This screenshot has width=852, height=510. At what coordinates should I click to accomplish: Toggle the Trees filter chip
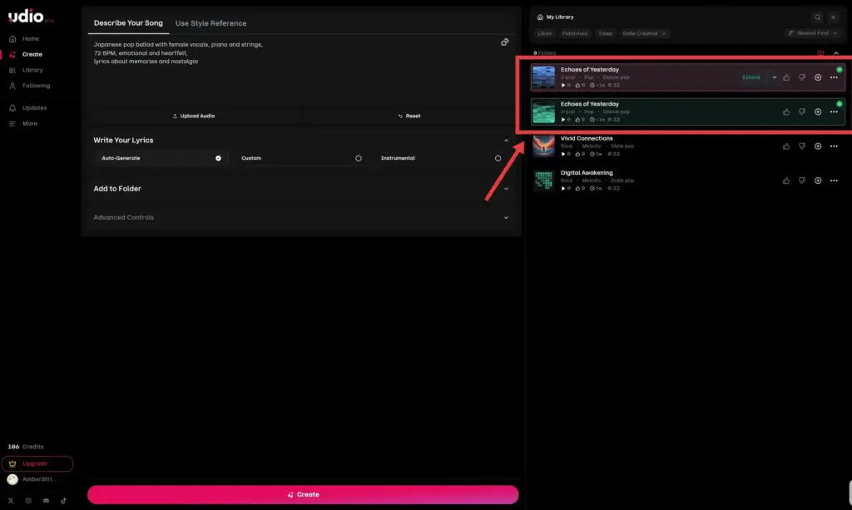tap(606, 33)
